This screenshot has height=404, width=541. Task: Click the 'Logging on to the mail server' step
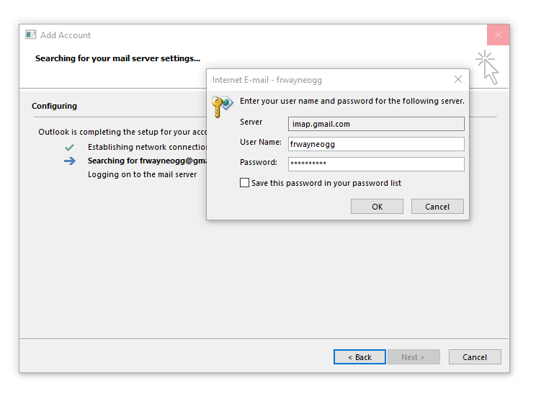coord(142,174)
